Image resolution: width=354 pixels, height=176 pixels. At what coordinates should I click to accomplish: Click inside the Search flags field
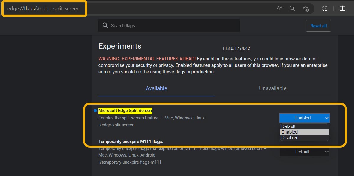pos(168,26)
